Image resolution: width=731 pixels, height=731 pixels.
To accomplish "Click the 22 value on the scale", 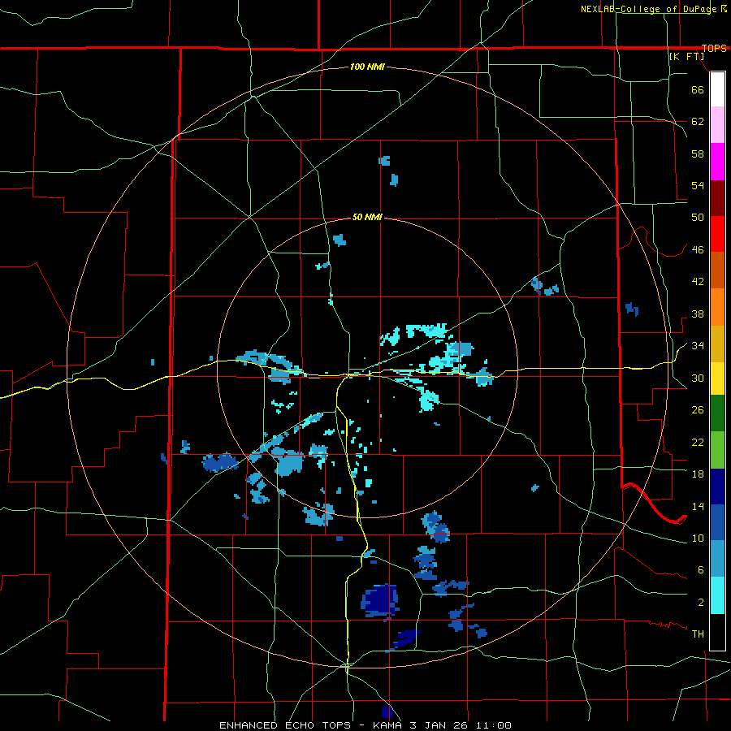I will click(698, 442).
